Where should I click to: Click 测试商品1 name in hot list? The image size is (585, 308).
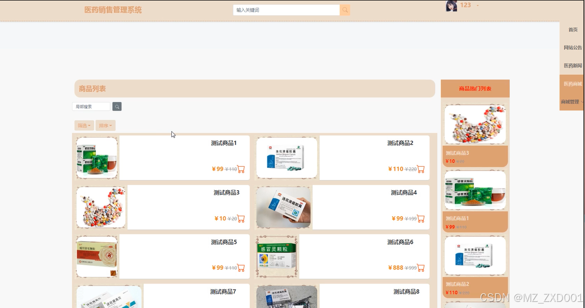click(x=457, y=219)
